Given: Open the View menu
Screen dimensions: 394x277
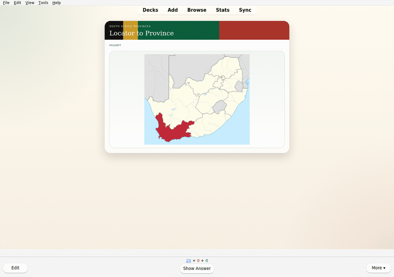Looking at the screenshot, I should tap(30, 2).
